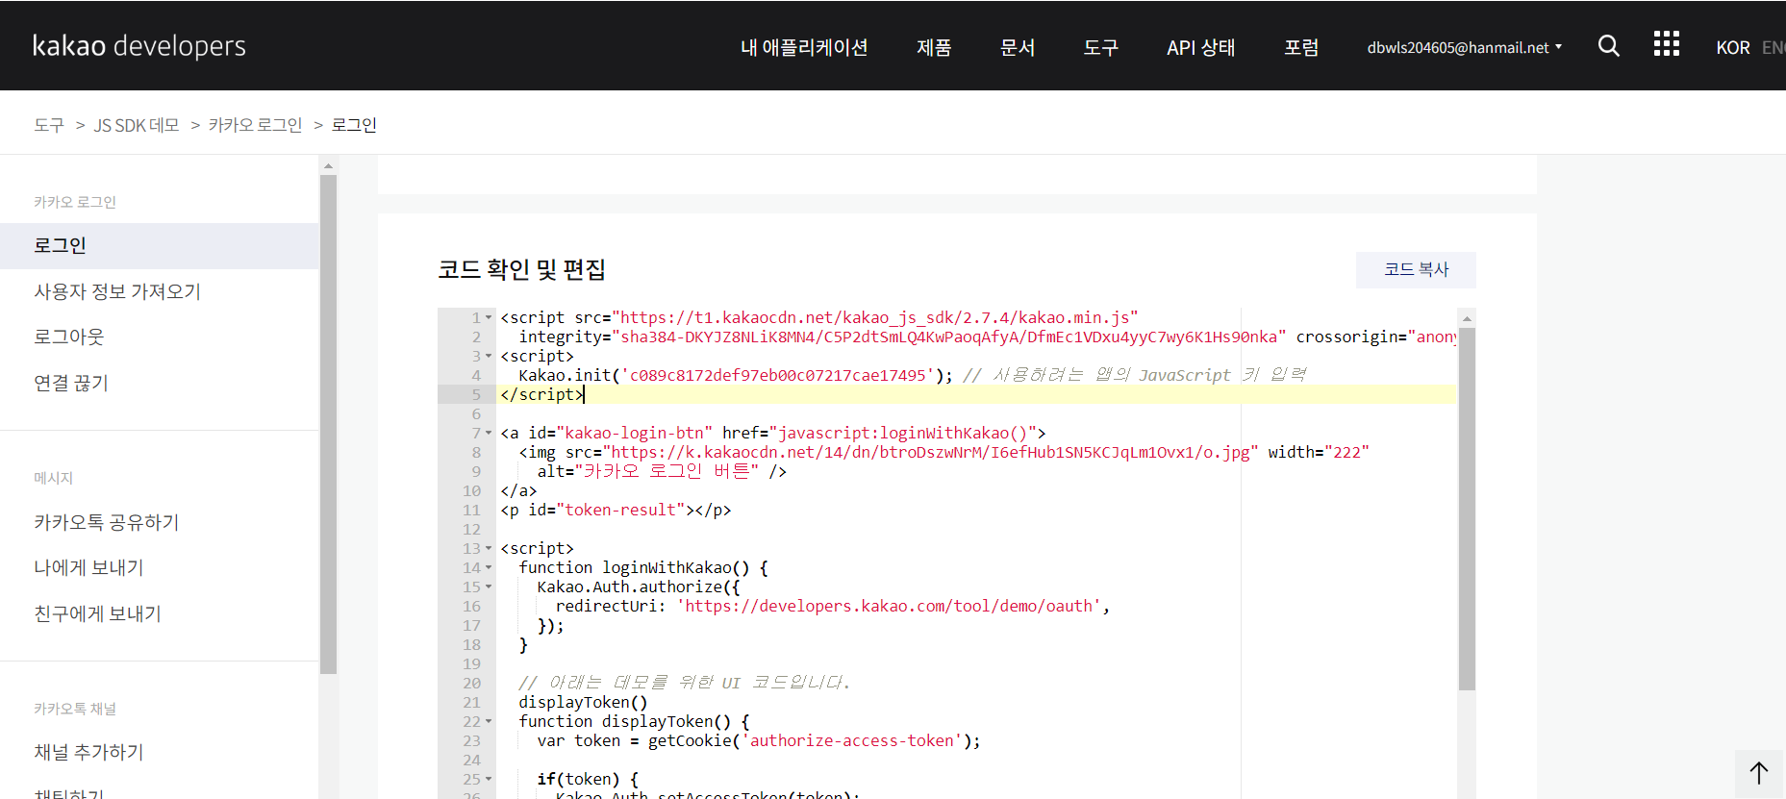This screenshot has height=799, width=1786.
Task: Click the code editor vertical scrollbar thumb
Action: [1467, 509]
